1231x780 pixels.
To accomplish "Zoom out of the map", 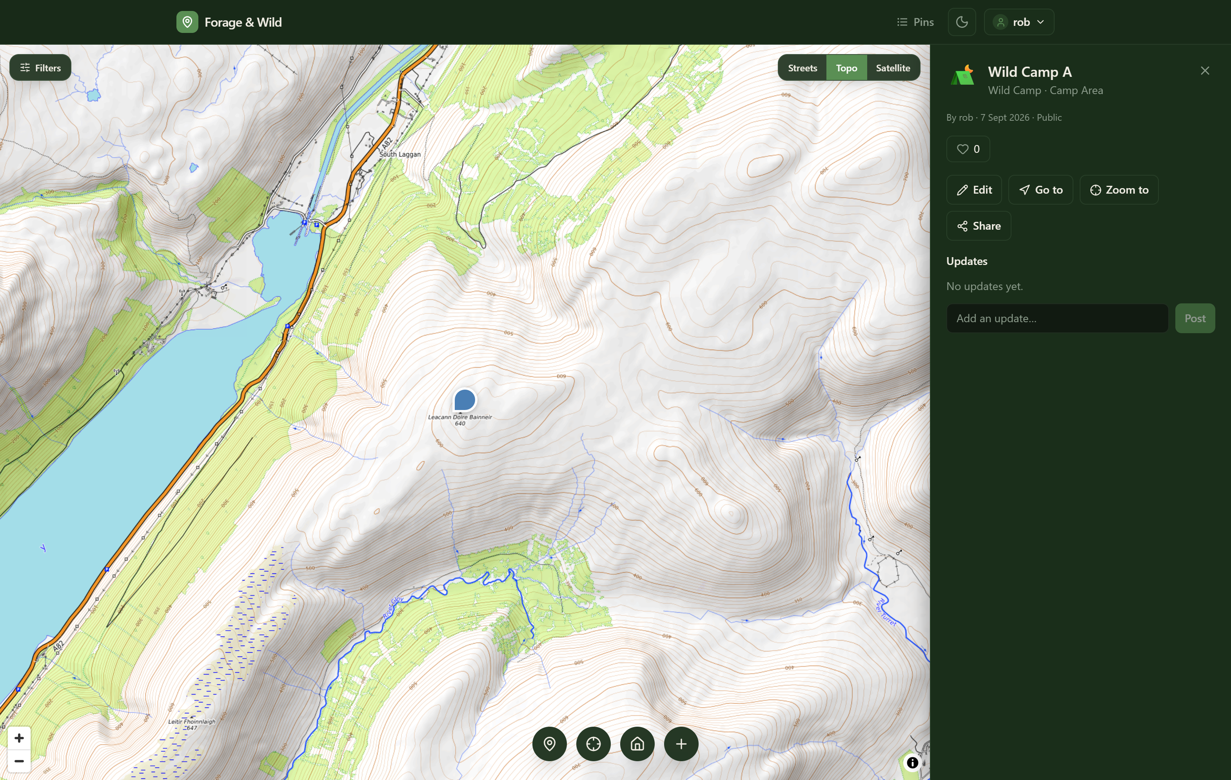I will (19, 761).
